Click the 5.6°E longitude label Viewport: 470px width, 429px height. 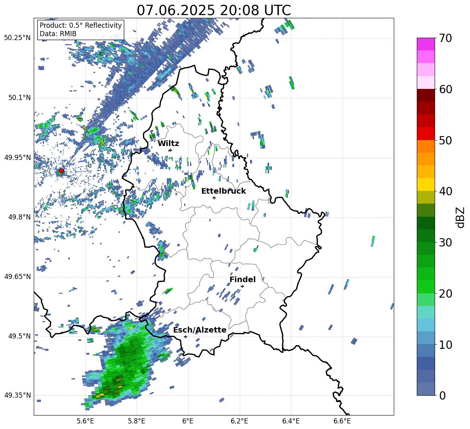click(85, 421)
